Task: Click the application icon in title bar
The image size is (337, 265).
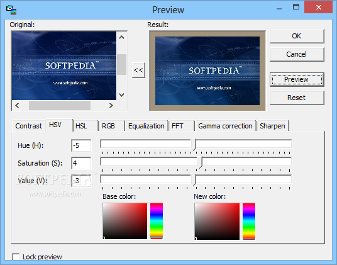Action: tap(11, 9)
